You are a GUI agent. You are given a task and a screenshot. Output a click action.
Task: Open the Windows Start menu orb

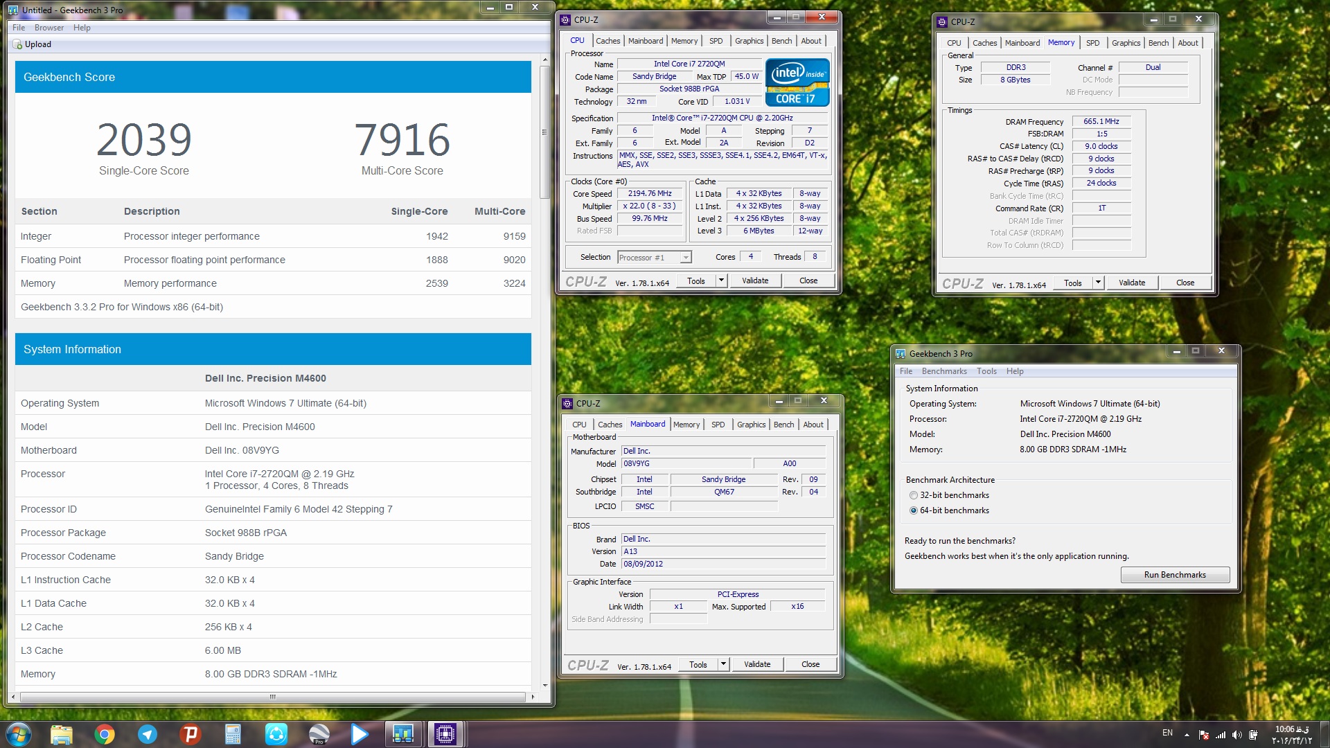19,733
